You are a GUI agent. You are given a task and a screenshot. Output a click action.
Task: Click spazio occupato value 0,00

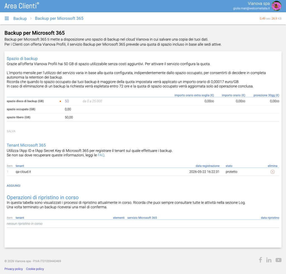pyautogui.click(x=68, y=109)
